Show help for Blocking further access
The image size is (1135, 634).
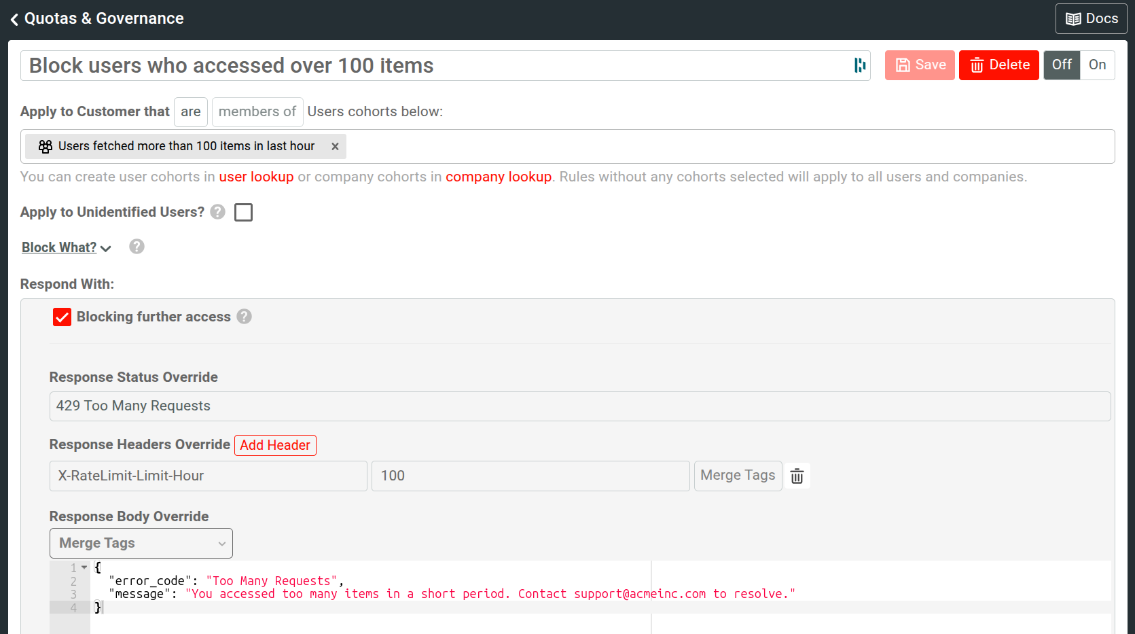(x=244, y=317)
